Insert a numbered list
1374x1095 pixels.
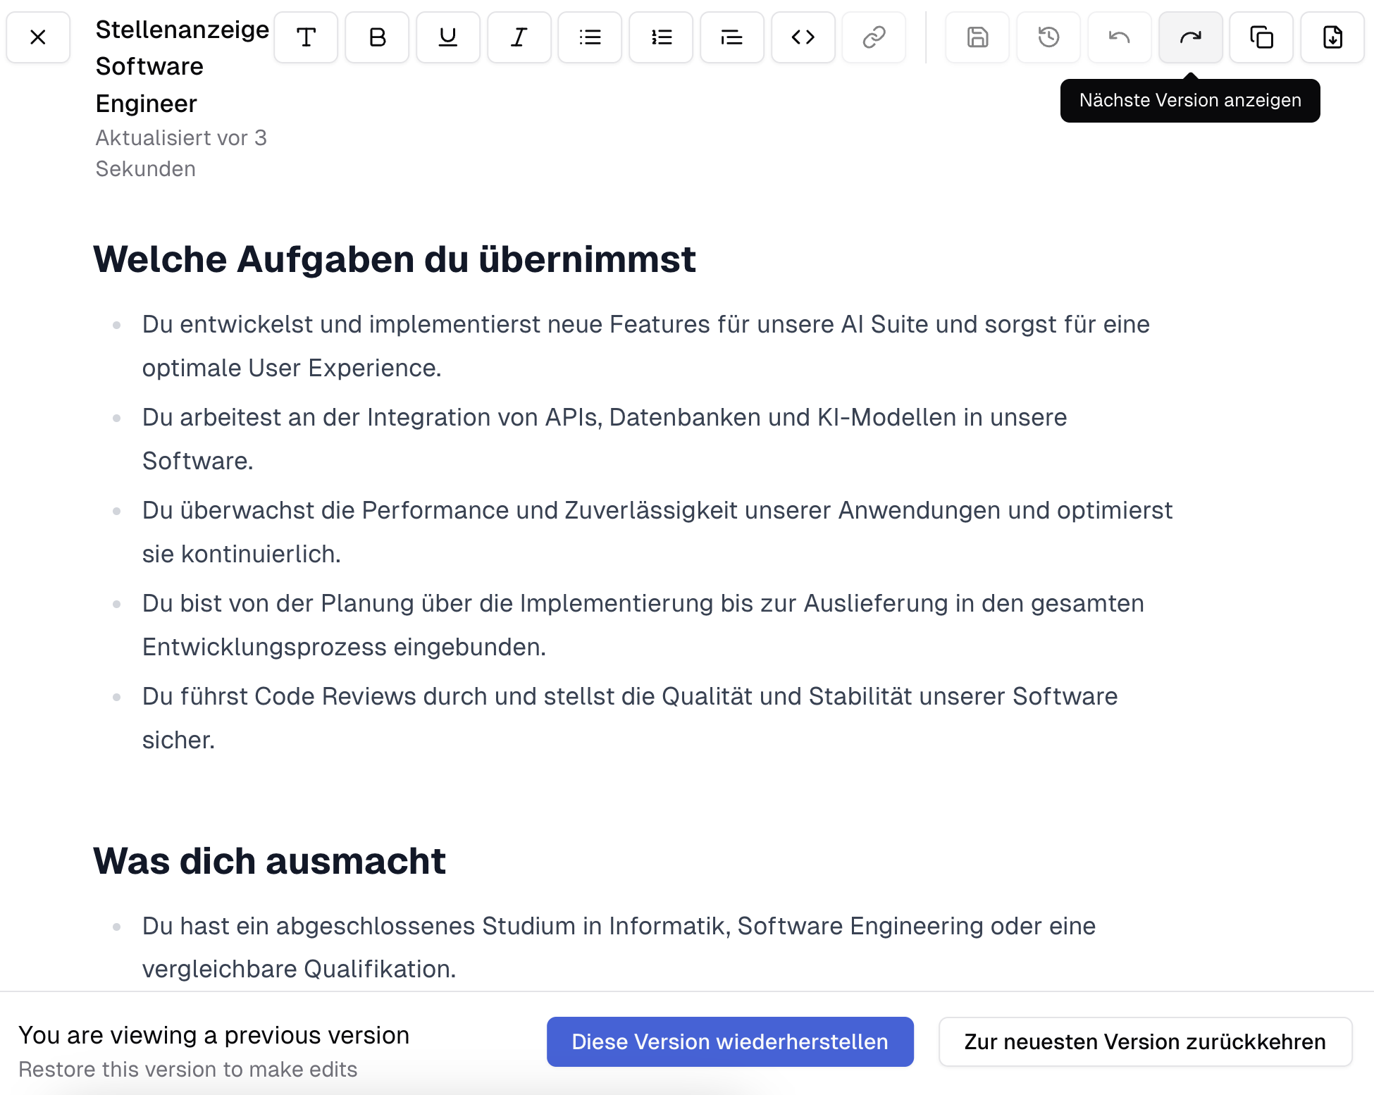click(661, 37)
